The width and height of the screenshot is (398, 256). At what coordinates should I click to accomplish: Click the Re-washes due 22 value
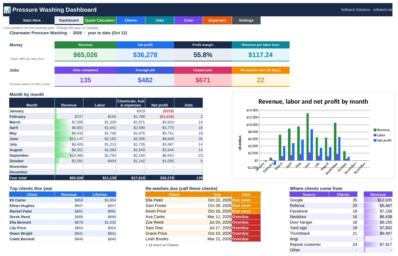tap(261, 80)
